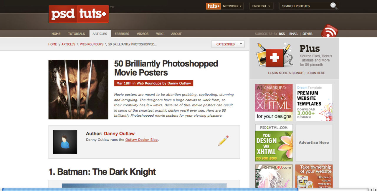Click the Search PSDTUTS input field
The width and height of the screenshot is (377, 191).
pos(305,6)
